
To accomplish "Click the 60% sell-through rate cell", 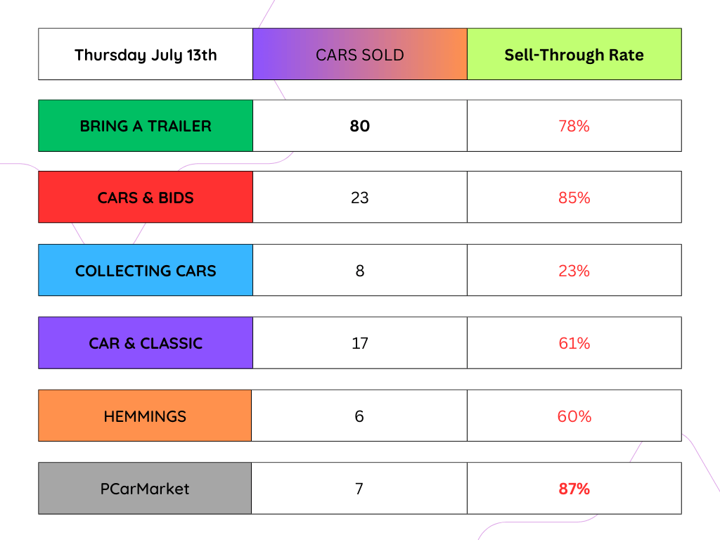I will [x=574, y=416].
